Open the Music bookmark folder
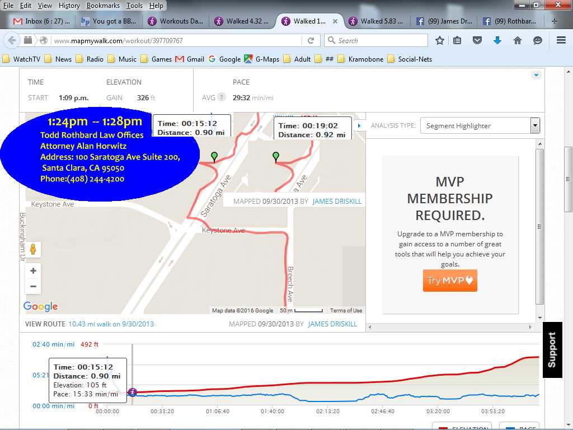 click(x=122, y=59)
